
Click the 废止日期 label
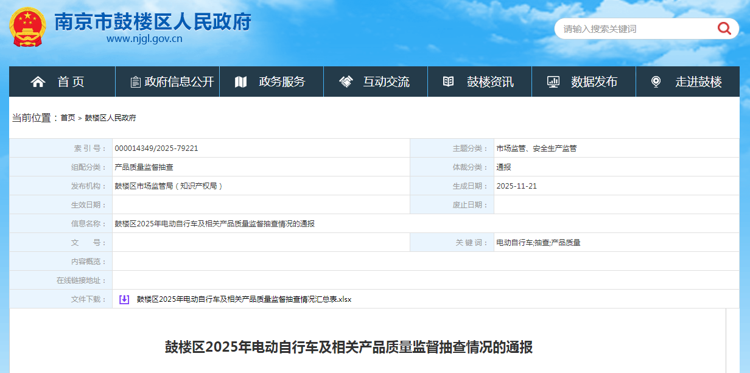(x=471, y=205)
